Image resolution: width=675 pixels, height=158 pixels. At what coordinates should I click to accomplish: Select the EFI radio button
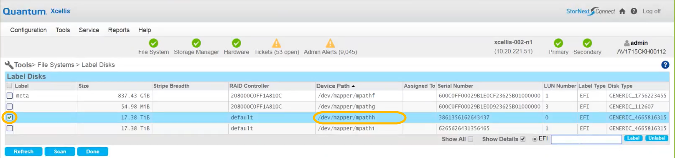click(x=535, y=139)
